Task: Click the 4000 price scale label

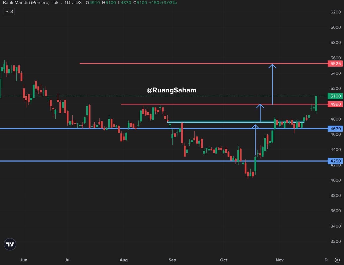Action: coord(336,180)
